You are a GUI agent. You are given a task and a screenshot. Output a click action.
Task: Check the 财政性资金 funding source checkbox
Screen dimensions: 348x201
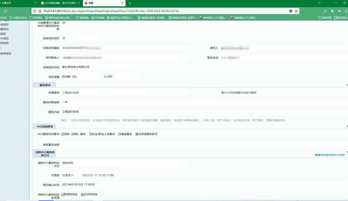(63, 194)
